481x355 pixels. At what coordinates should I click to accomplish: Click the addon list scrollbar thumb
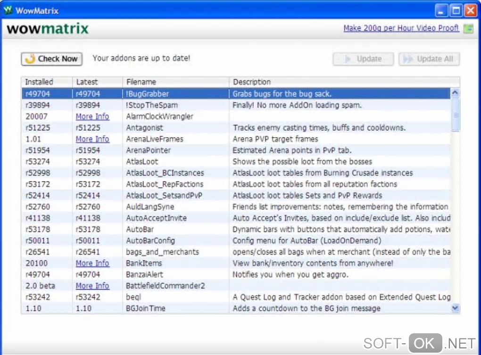pos(455,115)
